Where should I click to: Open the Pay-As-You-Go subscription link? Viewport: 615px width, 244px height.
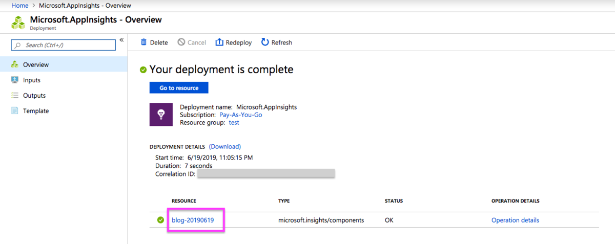pyautogui.click(x=241, y=115)
